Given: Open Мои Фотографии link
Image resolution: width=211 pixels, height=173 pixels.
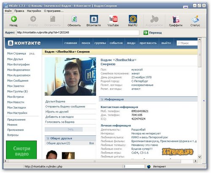Looking at the screenshot, I should [x=18, y=65].
